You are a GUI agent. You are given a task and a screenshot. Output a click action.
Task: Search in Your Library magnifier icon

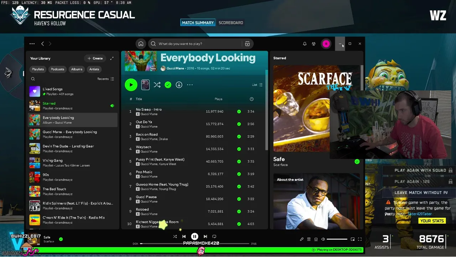[x=33, y=79]
